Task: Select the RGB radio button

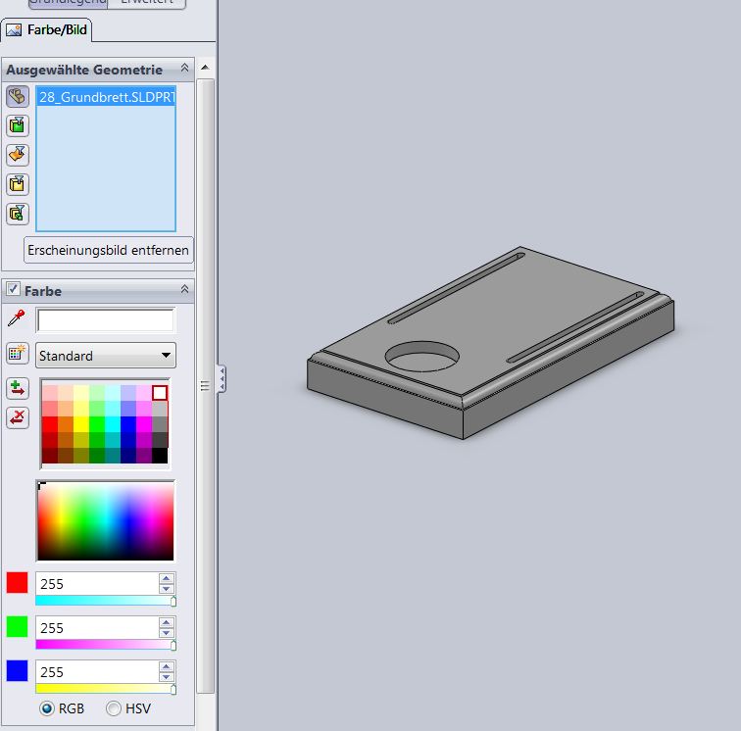Action: click(47, 708)
